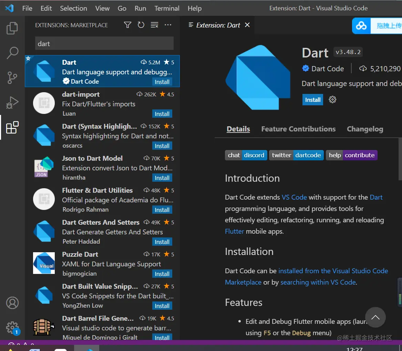Open the Dart extension gear settings
402x351 pixels.
point(332,99)
